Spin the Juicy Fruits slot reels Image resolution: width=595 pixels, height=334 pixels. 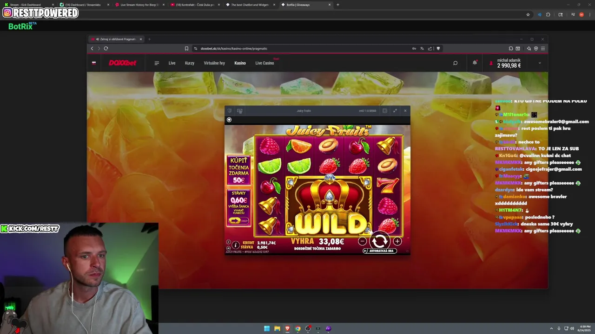[x=380, y=241]
